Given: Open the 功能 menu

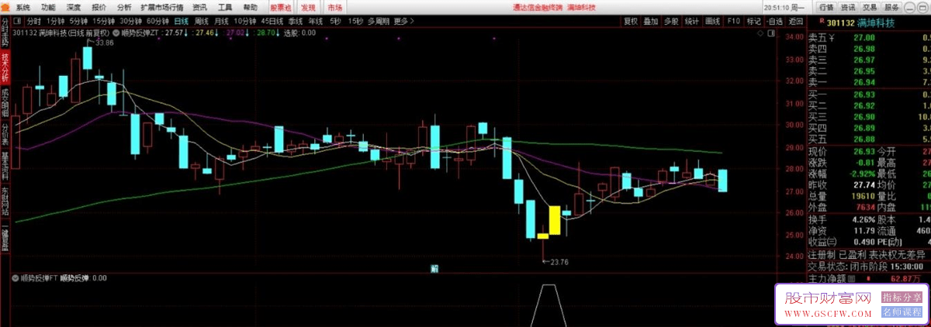Looking at the screenshot, I should point(48,6).
